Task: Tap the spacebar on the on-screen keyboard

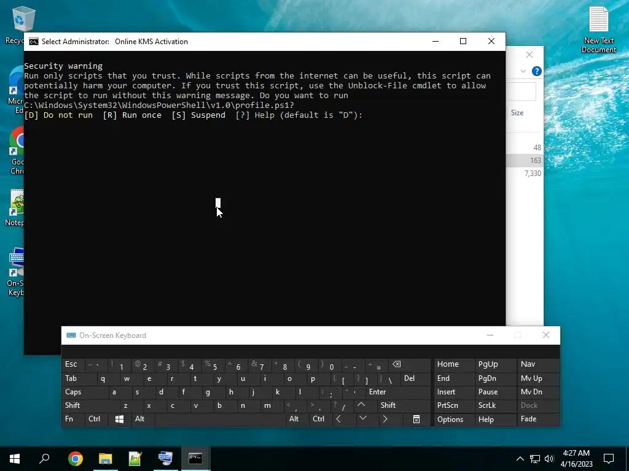Action: point(220,419)
